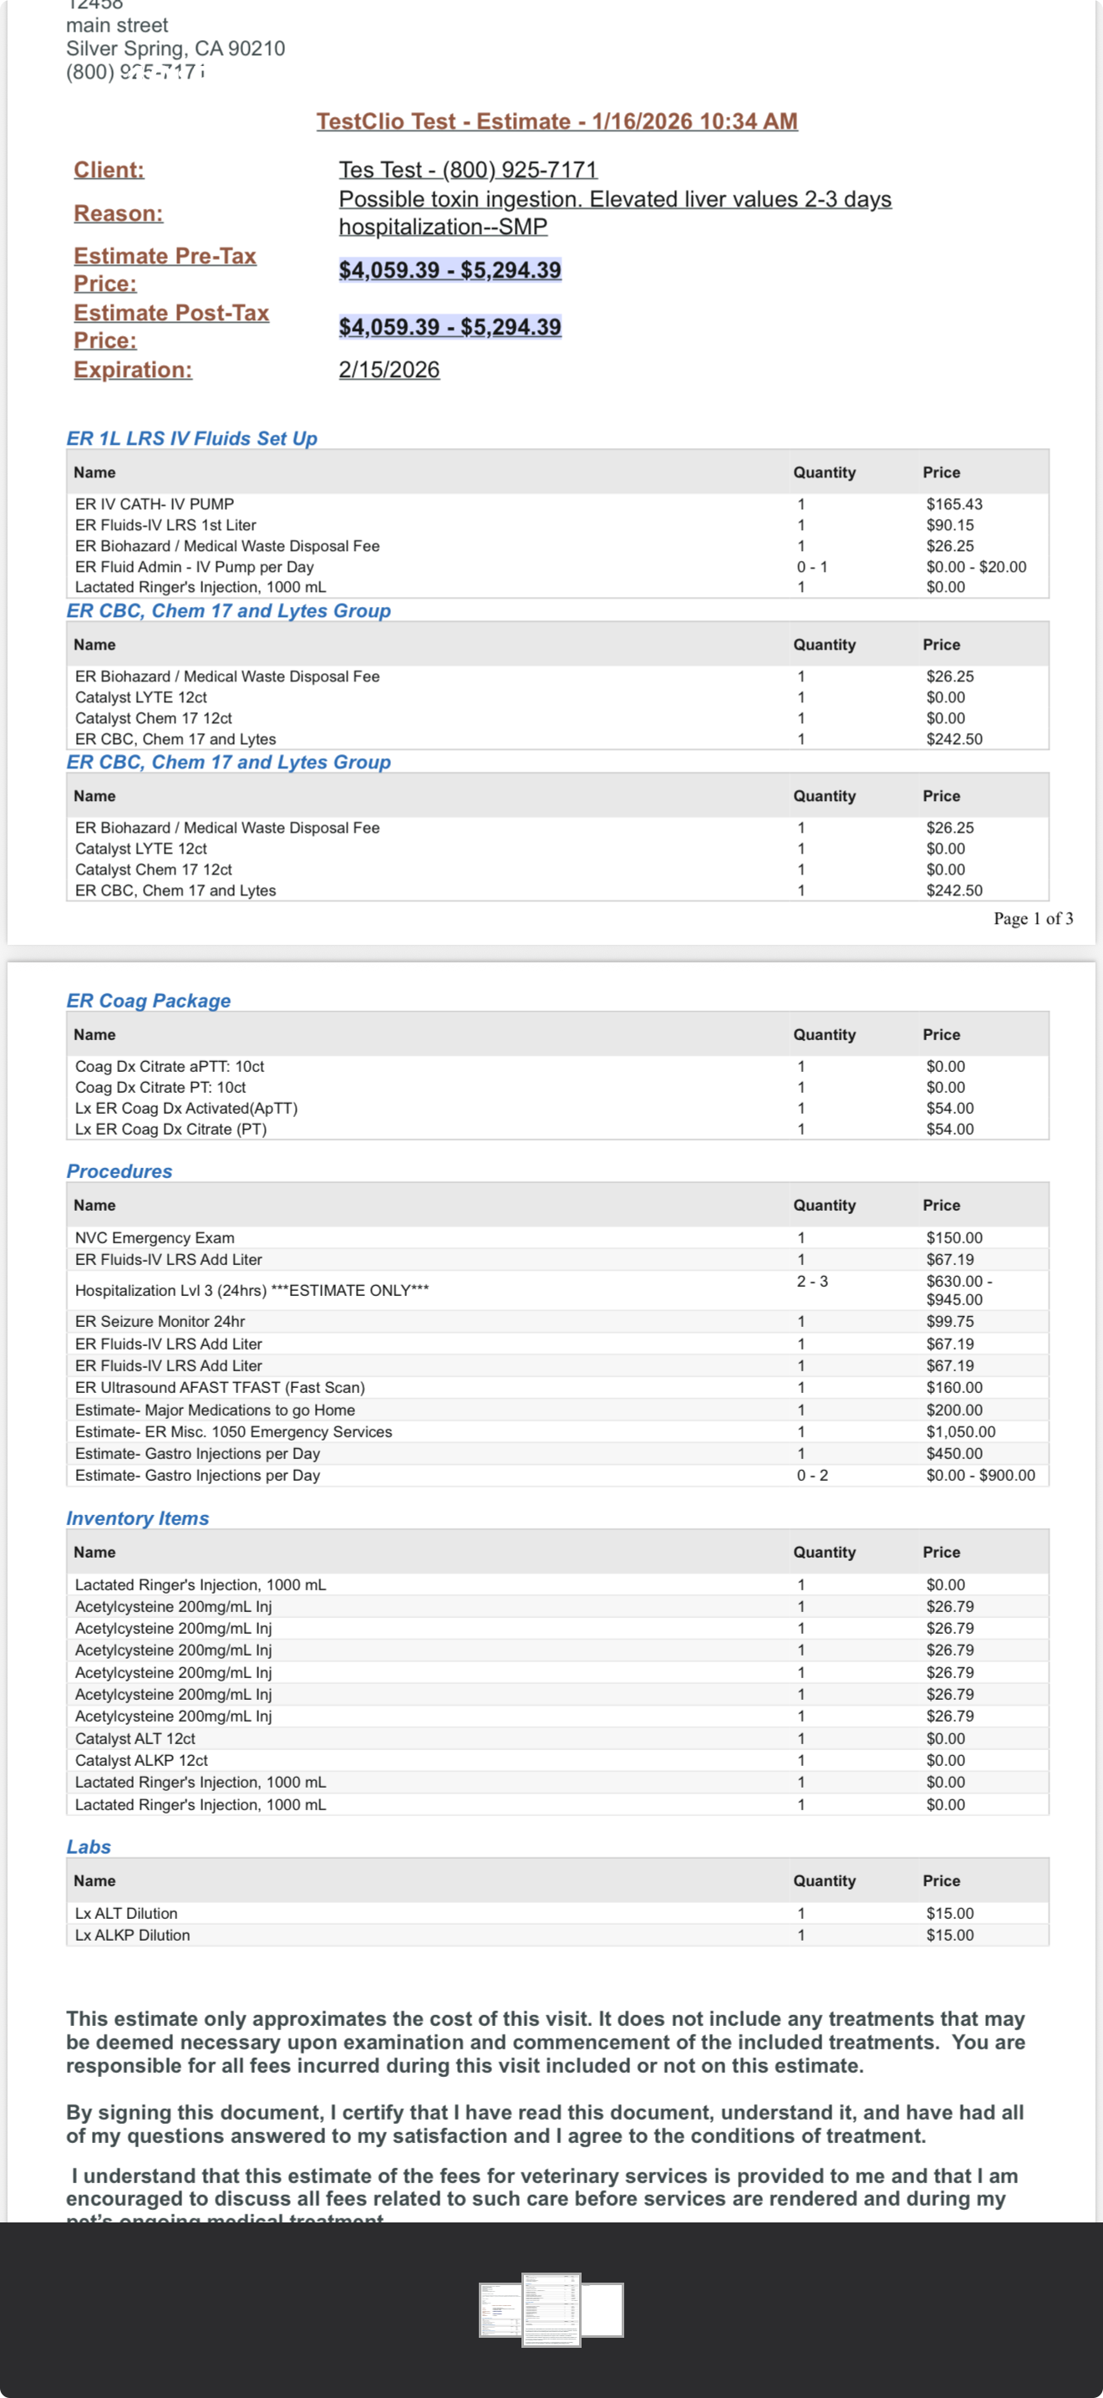Image resolution: width=1103 pixels, height=2398 pixels.
Task: Click the ER 1L LRS IV Fluids heading
Action: 191,438
